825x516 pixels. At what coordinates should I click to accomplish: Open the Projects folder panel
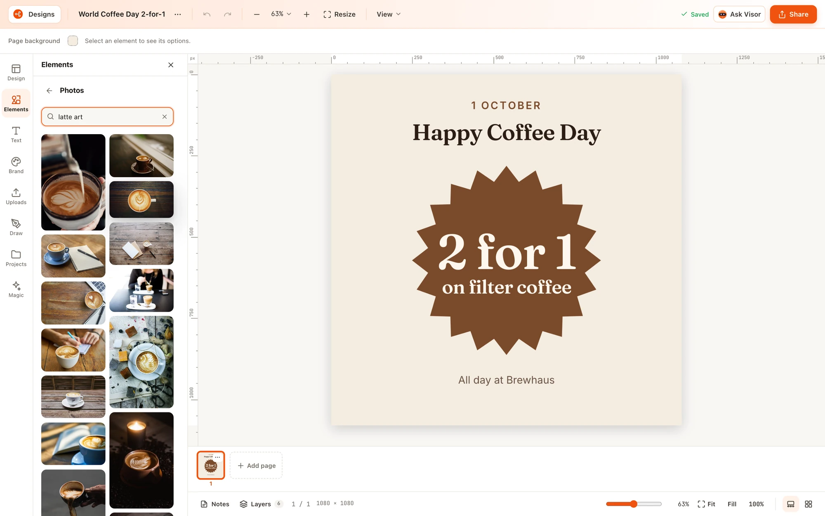(16, 258)
